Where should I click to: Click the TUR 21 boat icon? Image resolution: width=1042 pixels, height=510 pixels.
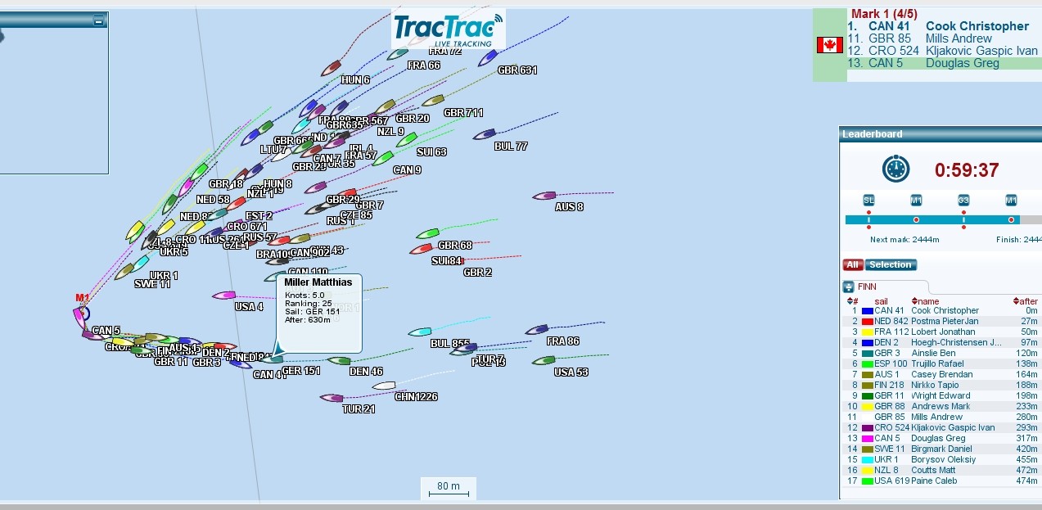click(332, 398)
